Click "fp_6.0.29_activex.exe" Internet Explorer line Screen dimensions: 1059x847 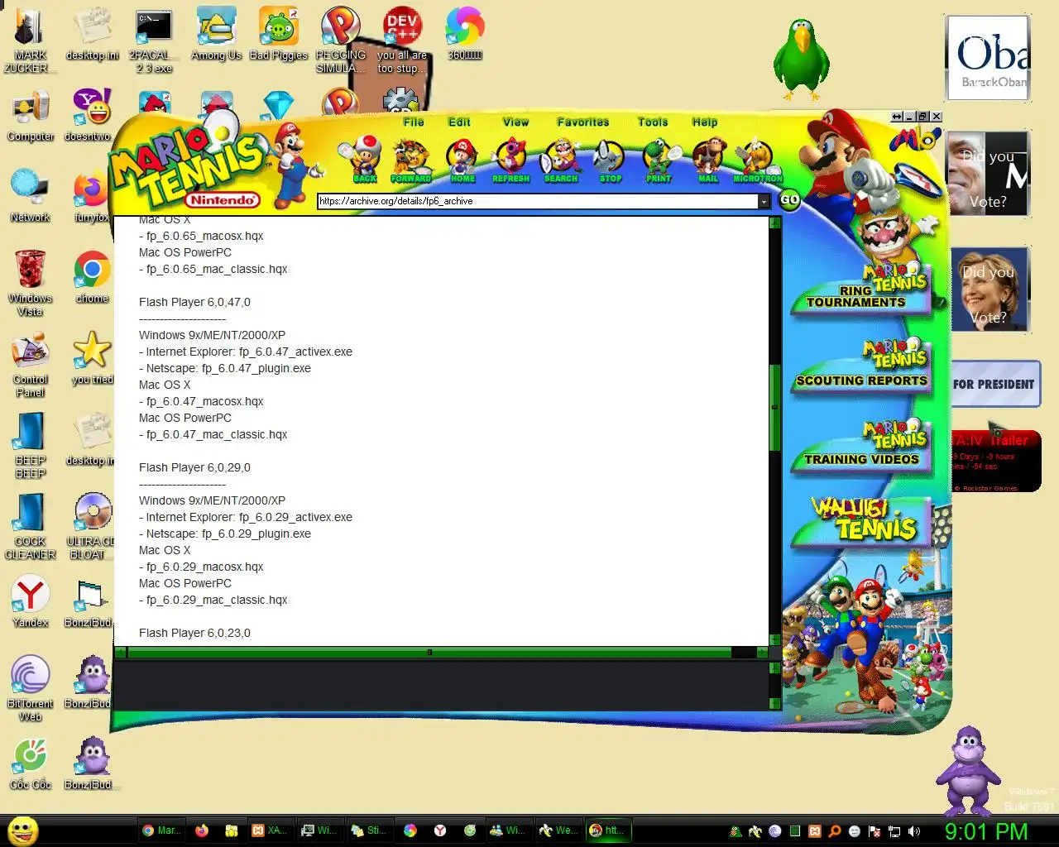(246, 517)
